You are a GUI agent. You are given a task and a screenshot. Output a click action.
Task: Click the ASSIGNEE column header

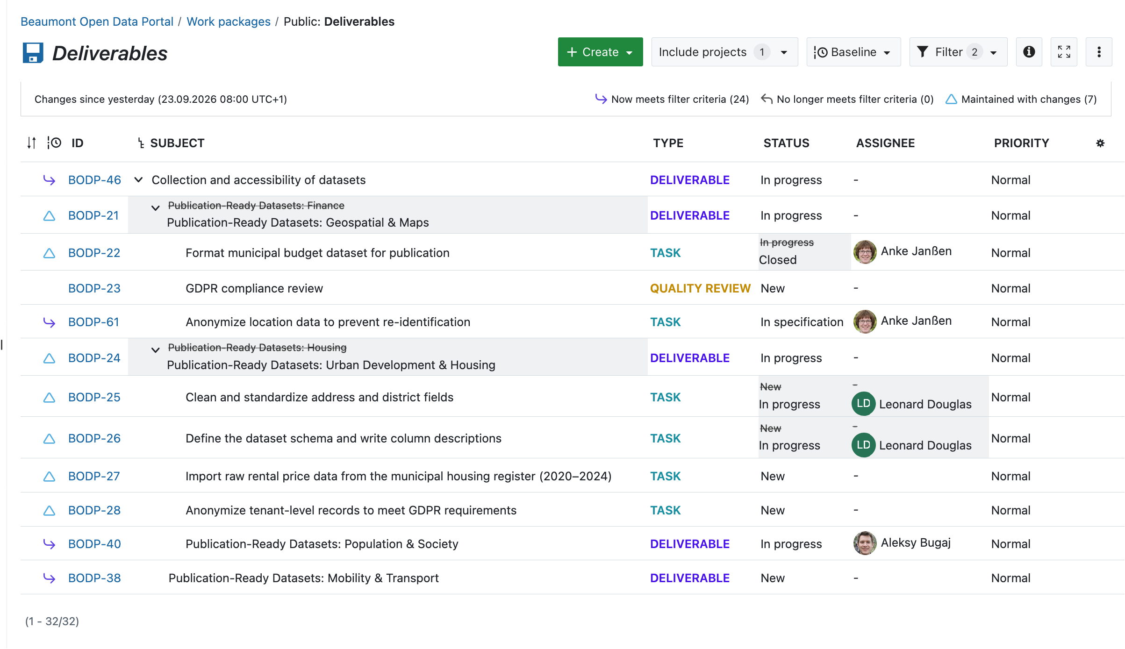(885, 143)
